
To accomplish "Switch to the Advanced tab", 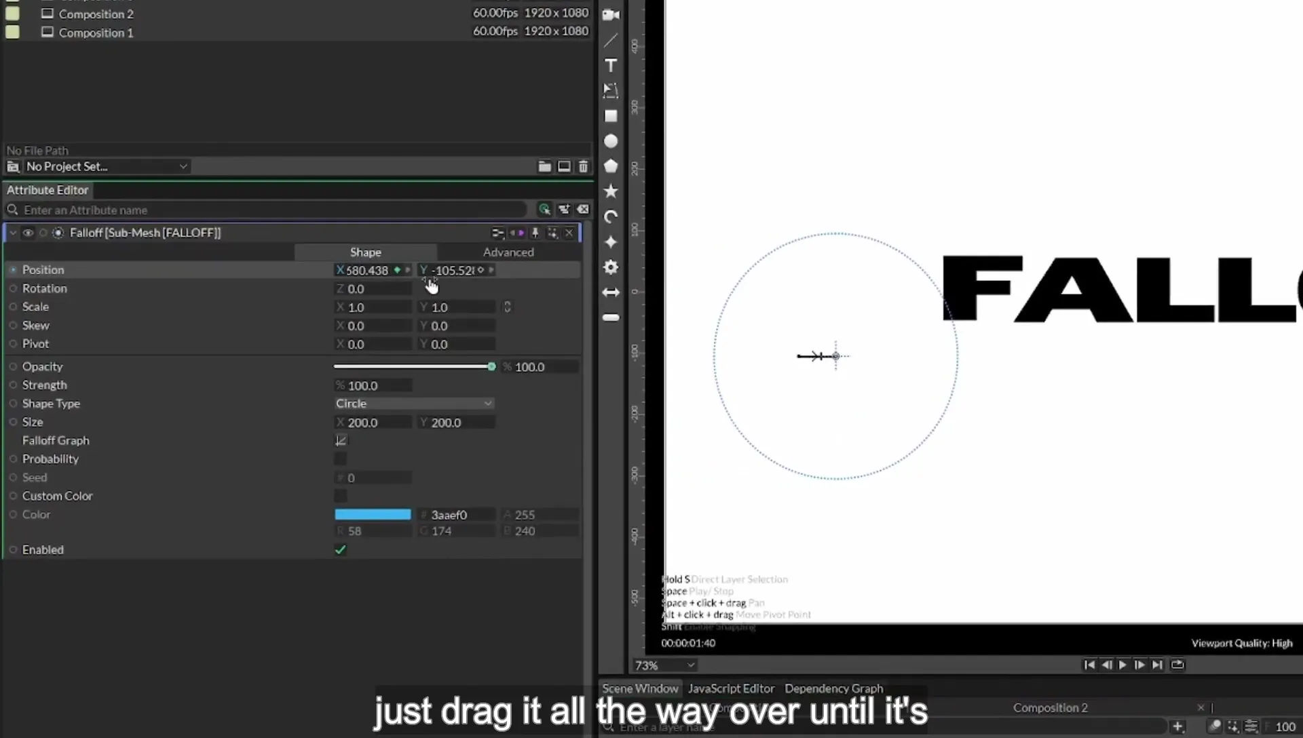I will 508,252.
